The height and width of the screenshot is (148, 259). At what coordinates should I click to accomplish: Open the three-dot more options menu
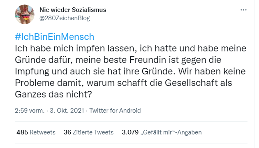coord(243,10)
